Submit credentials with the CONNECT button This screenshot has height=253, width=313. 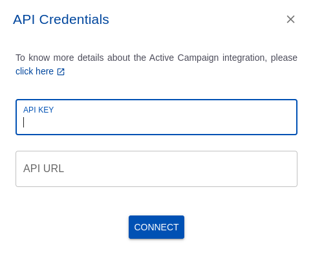pyautogui.click(x=156, y=227)
